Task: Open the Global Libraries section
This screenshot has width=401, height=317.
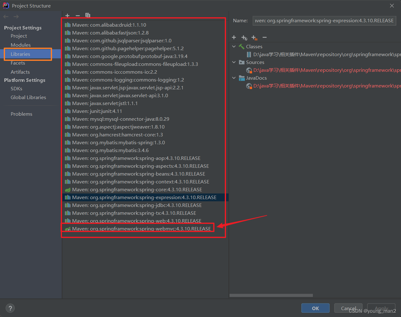Action: [x=28, y=97]
